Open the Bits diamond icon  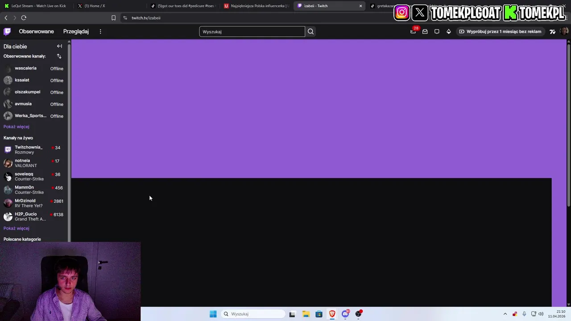[x=449, y=32]
